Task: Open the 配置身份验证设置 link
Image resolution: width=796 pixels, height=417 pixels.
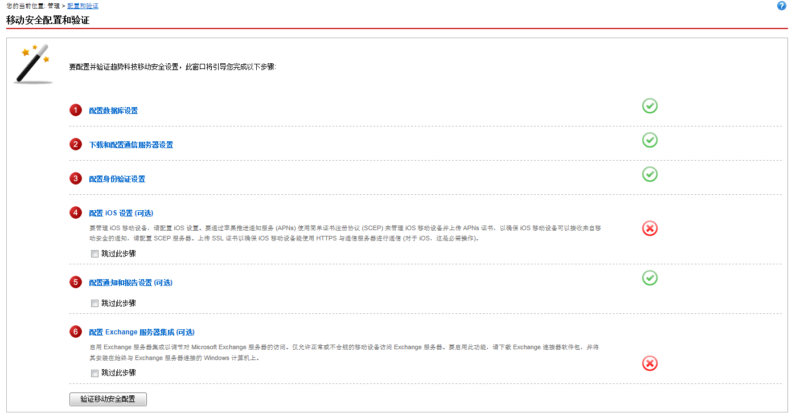Action: pos(117,179)
